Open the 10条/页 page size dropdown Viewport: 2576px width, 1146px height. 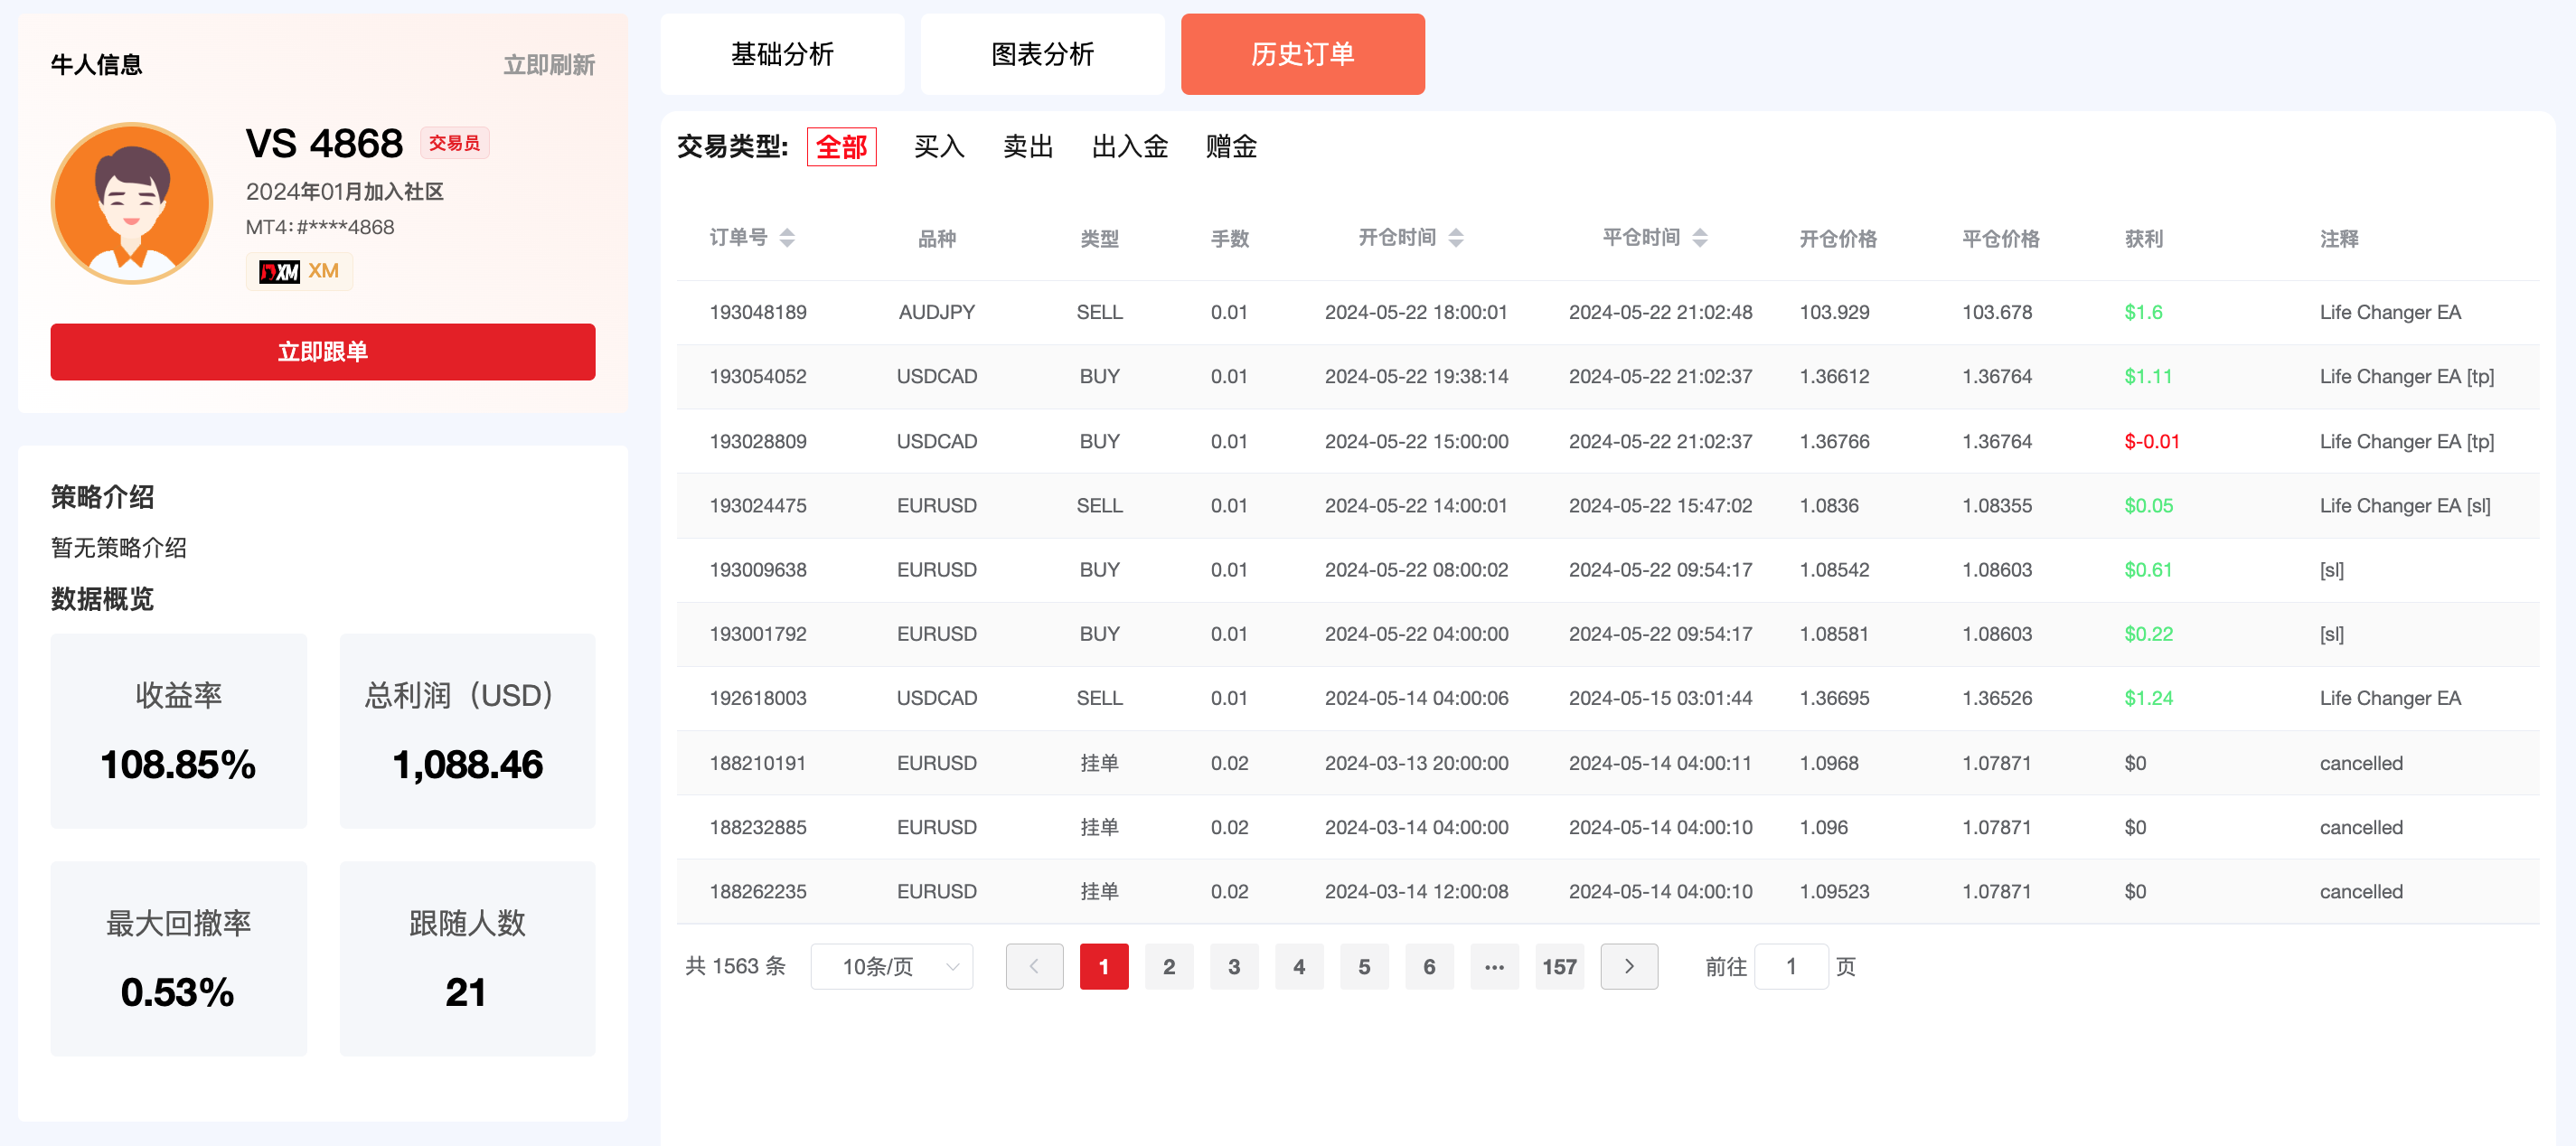tap(891, 966)
